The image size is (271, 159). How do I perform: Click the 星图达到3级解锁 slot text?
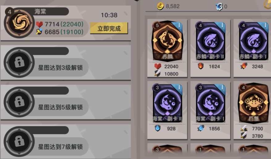click(60, 68)
